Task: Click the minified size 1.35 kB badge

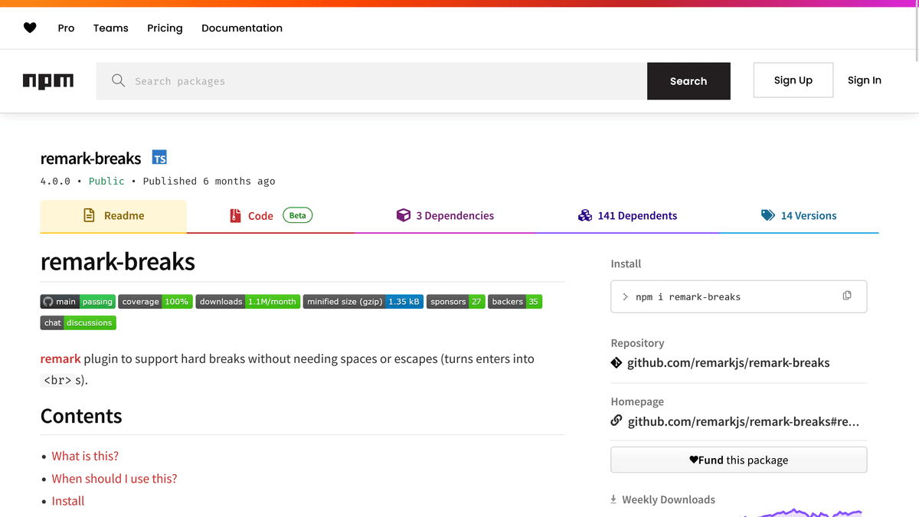Action: click(363, 302)
